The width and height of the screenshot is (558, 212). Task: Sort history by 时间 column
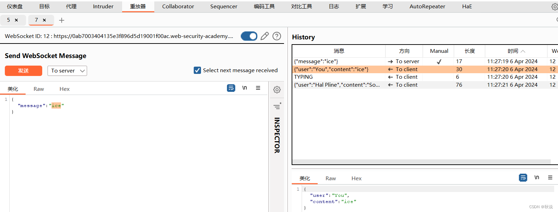tap(516, 51)
